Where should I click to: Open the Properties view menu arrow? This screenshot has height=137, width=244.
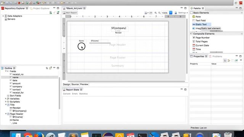pyautogui.click(x=241, y=60)
